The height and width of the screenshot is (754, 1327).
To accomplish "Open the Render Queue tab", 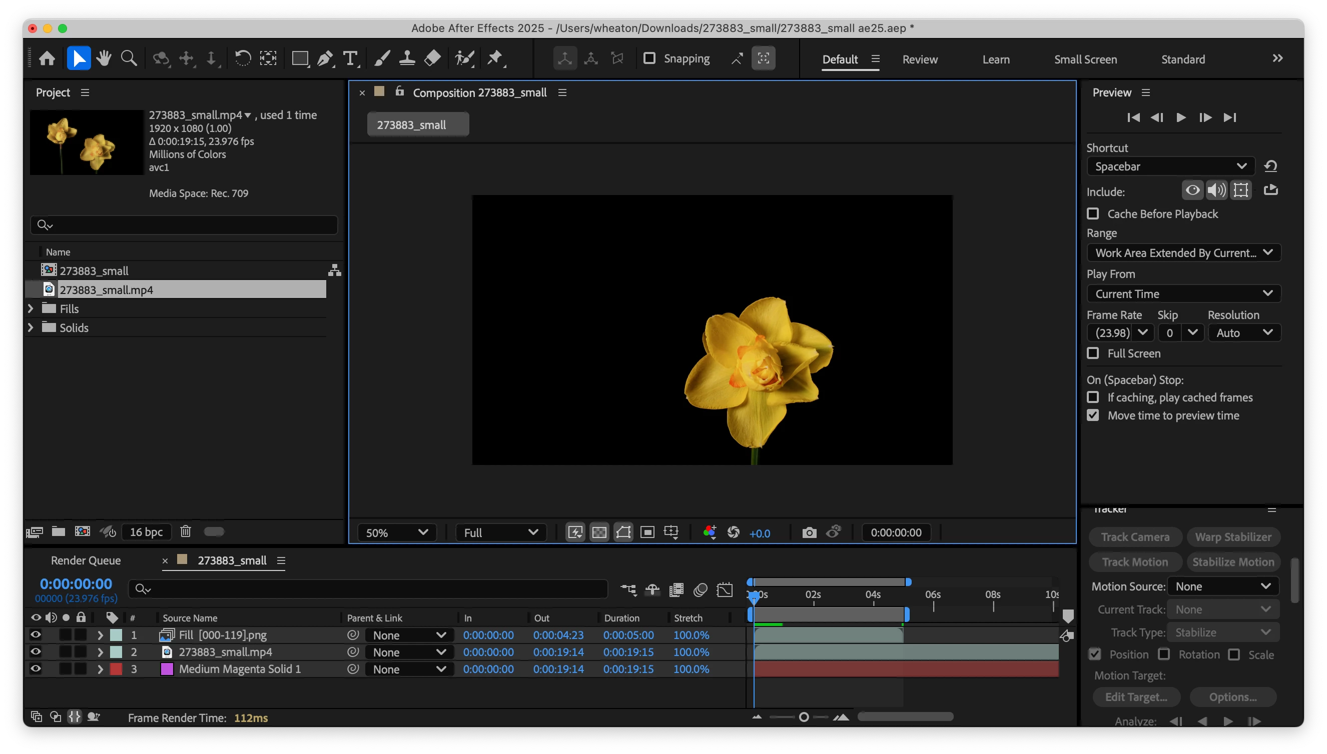I will (86, 560).
